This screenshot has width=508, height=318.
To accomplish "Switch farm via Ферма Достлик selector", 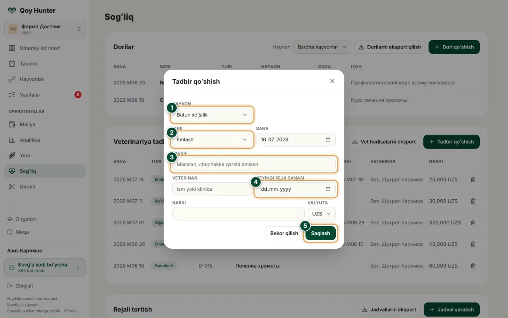I will click(x=45, y=29).
